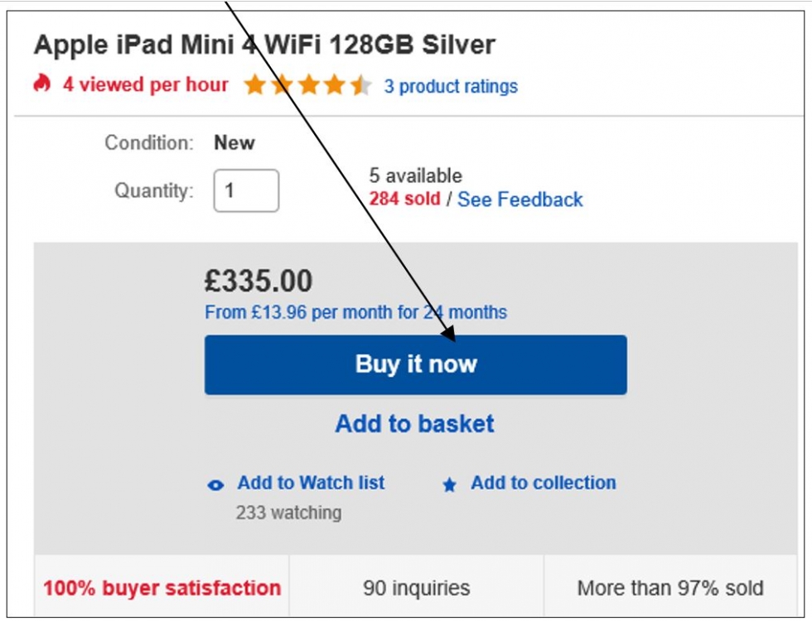This screenshot has width=812, height=621.
Task: Click the Buy it now button
Action: (416, 365)
